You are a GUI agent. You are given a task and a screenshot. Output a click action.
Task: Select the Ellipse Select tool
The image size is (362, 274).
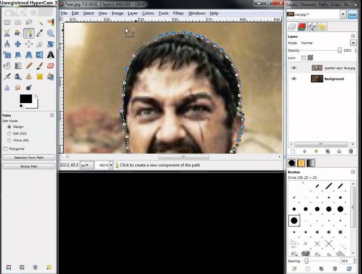click(x=18, y=23)
